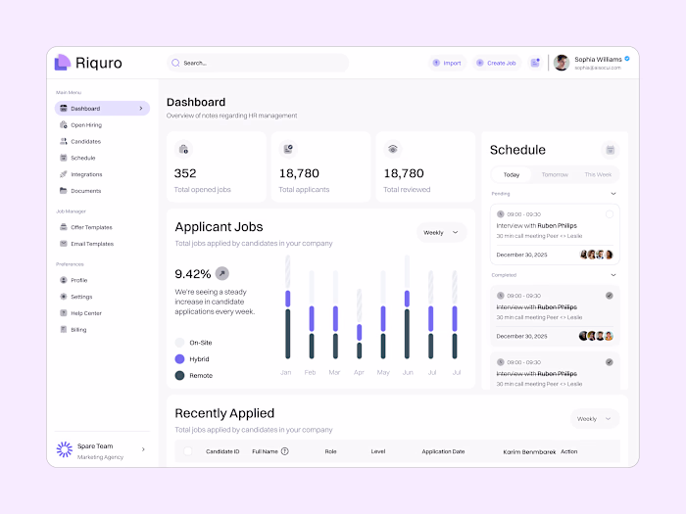The image size is (686, 514).
Task: Click the Import button
Action: pyautogui.click(x=447, y=63)
